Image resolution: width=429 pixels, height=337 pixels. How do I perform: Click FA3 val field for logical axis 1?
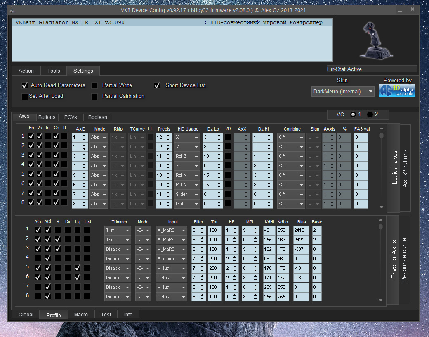pyautogui.click(x=361, y=137)
